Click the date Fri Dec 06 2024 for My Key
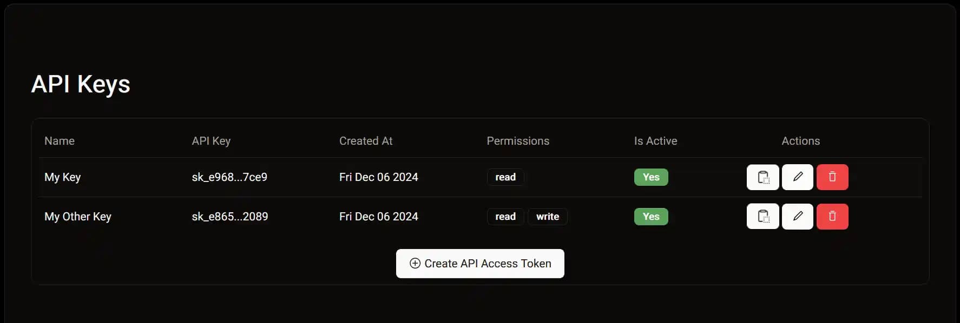The width and height of the screenshot is (960, 323). (x=378, y=177)
